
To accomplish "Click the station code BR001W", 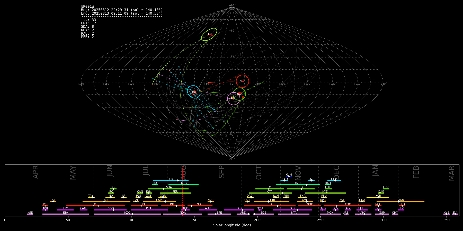I will 87,7.
